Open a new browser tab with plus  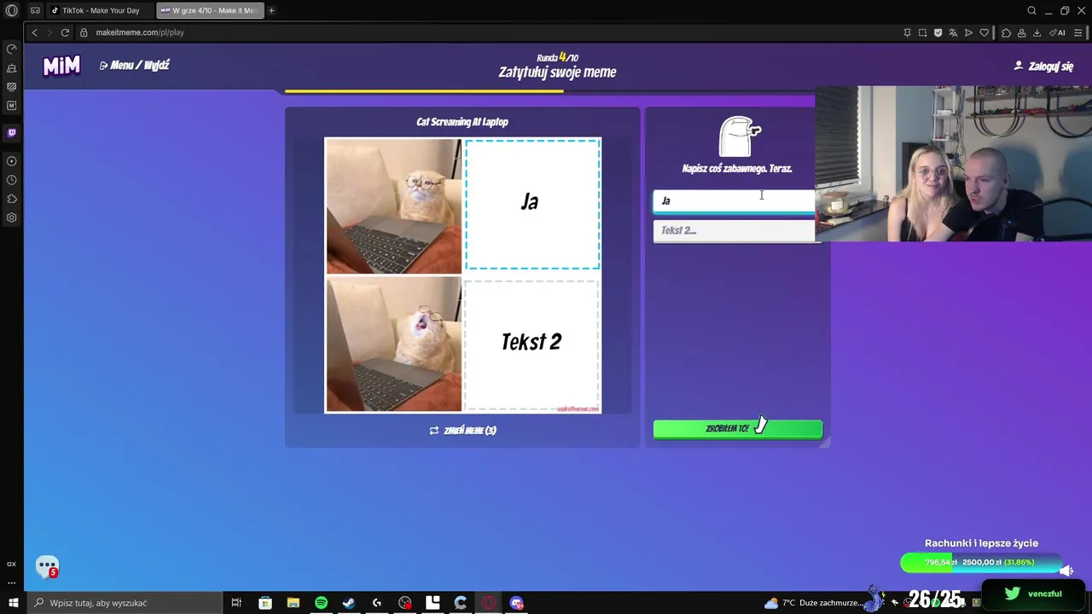[271, 10]
